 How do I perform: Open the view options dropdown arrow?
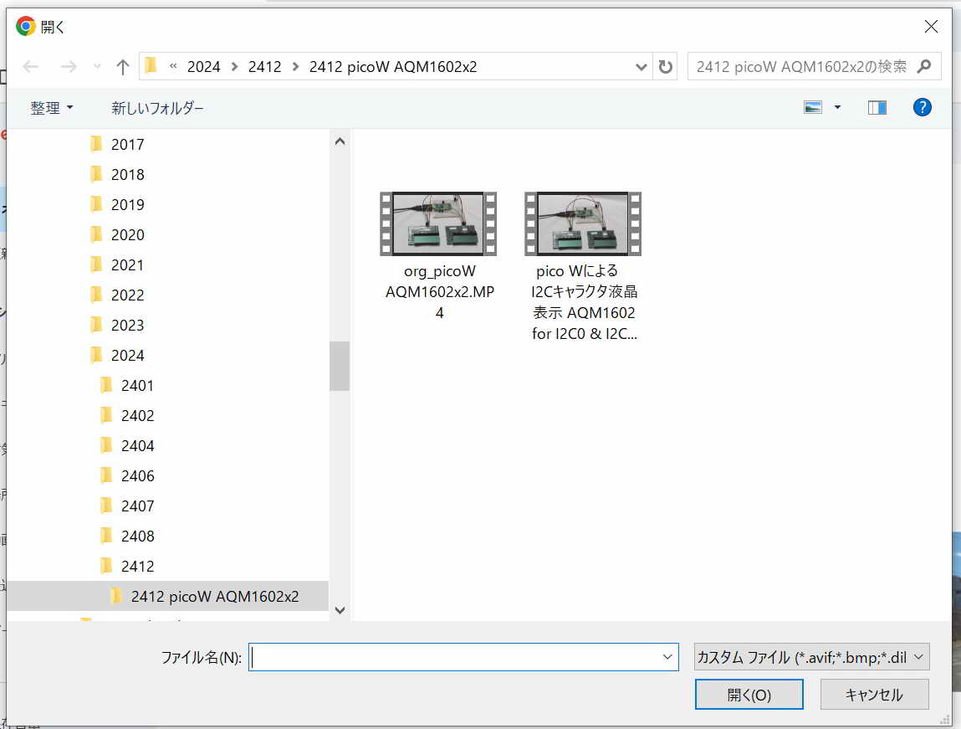coord(837,107)
